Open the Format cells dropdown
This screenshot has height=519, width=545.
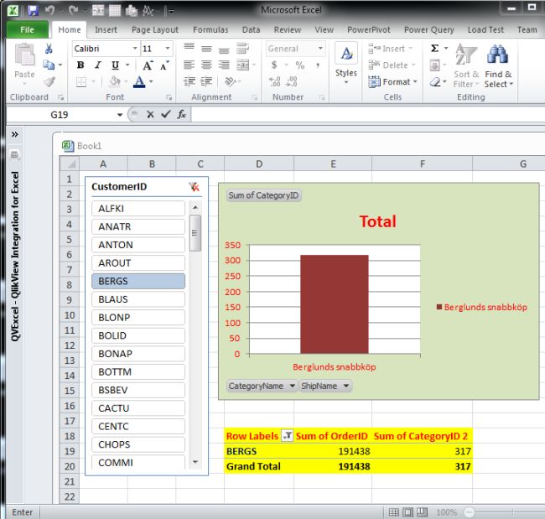[x=392, y=82]
